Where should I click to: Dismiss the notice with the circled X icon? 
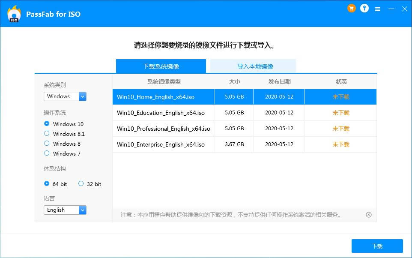[369, 215]
